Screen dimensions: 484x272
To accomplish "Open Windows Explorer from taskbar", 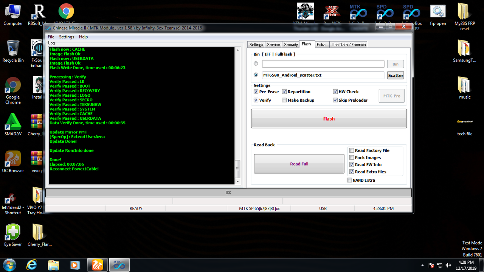I will click(x=53, y=265).
